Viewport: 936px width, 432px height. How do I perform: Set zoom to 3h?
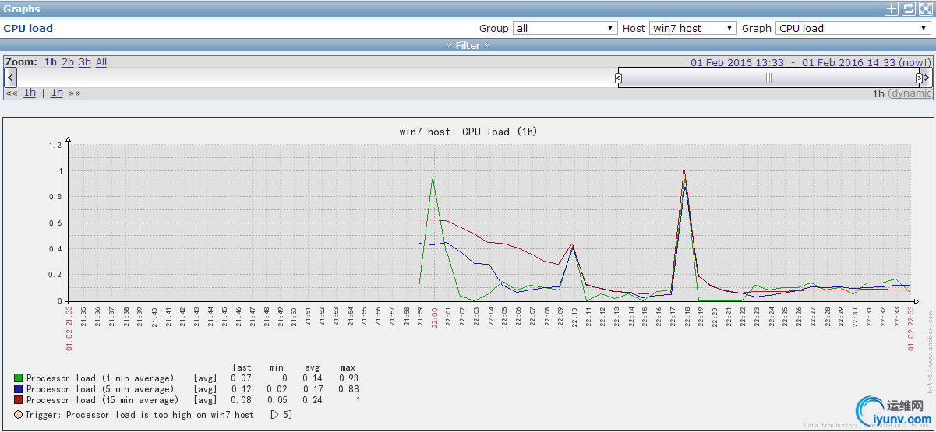85,62
